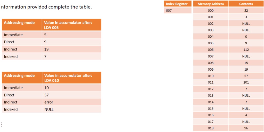Screen dimensions: 264x132
Task: Click the Memory Address column header
Action: click(211, 4)
